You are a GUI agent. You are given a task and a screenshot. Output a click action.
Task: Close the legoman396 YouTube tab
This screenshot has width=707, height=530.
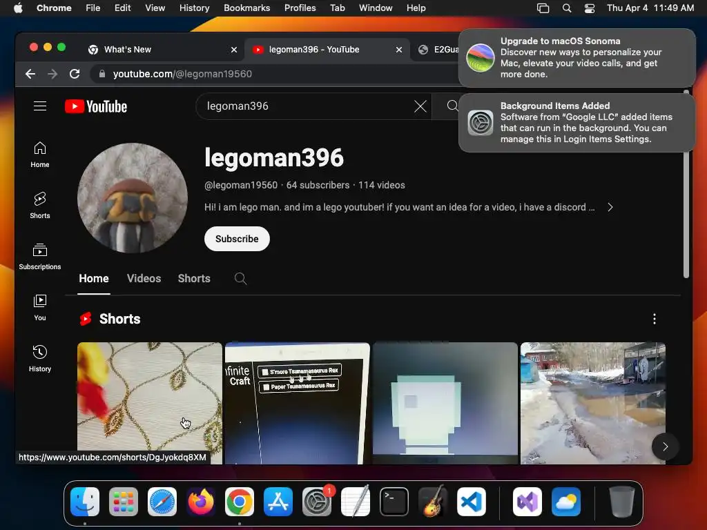[x=399, y=50]
